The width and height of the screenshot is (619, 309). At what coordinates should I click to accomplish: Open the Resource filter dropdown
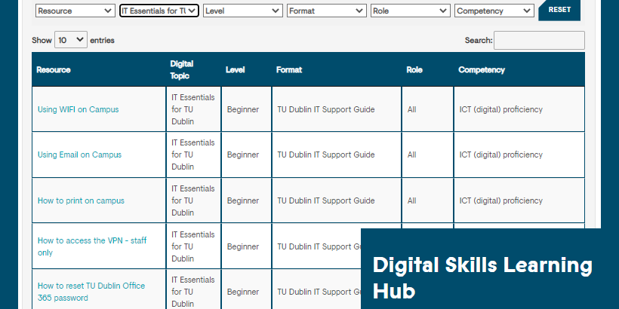pos(75,11)
